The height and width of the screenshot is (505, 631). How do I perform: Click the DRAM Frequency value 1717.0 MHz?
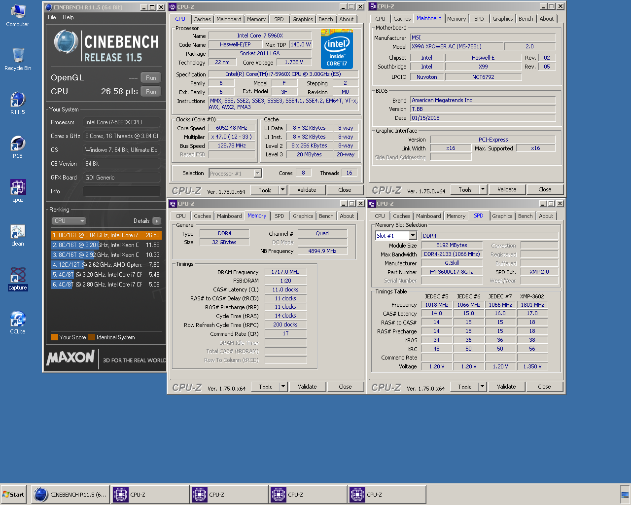[285, 272]
